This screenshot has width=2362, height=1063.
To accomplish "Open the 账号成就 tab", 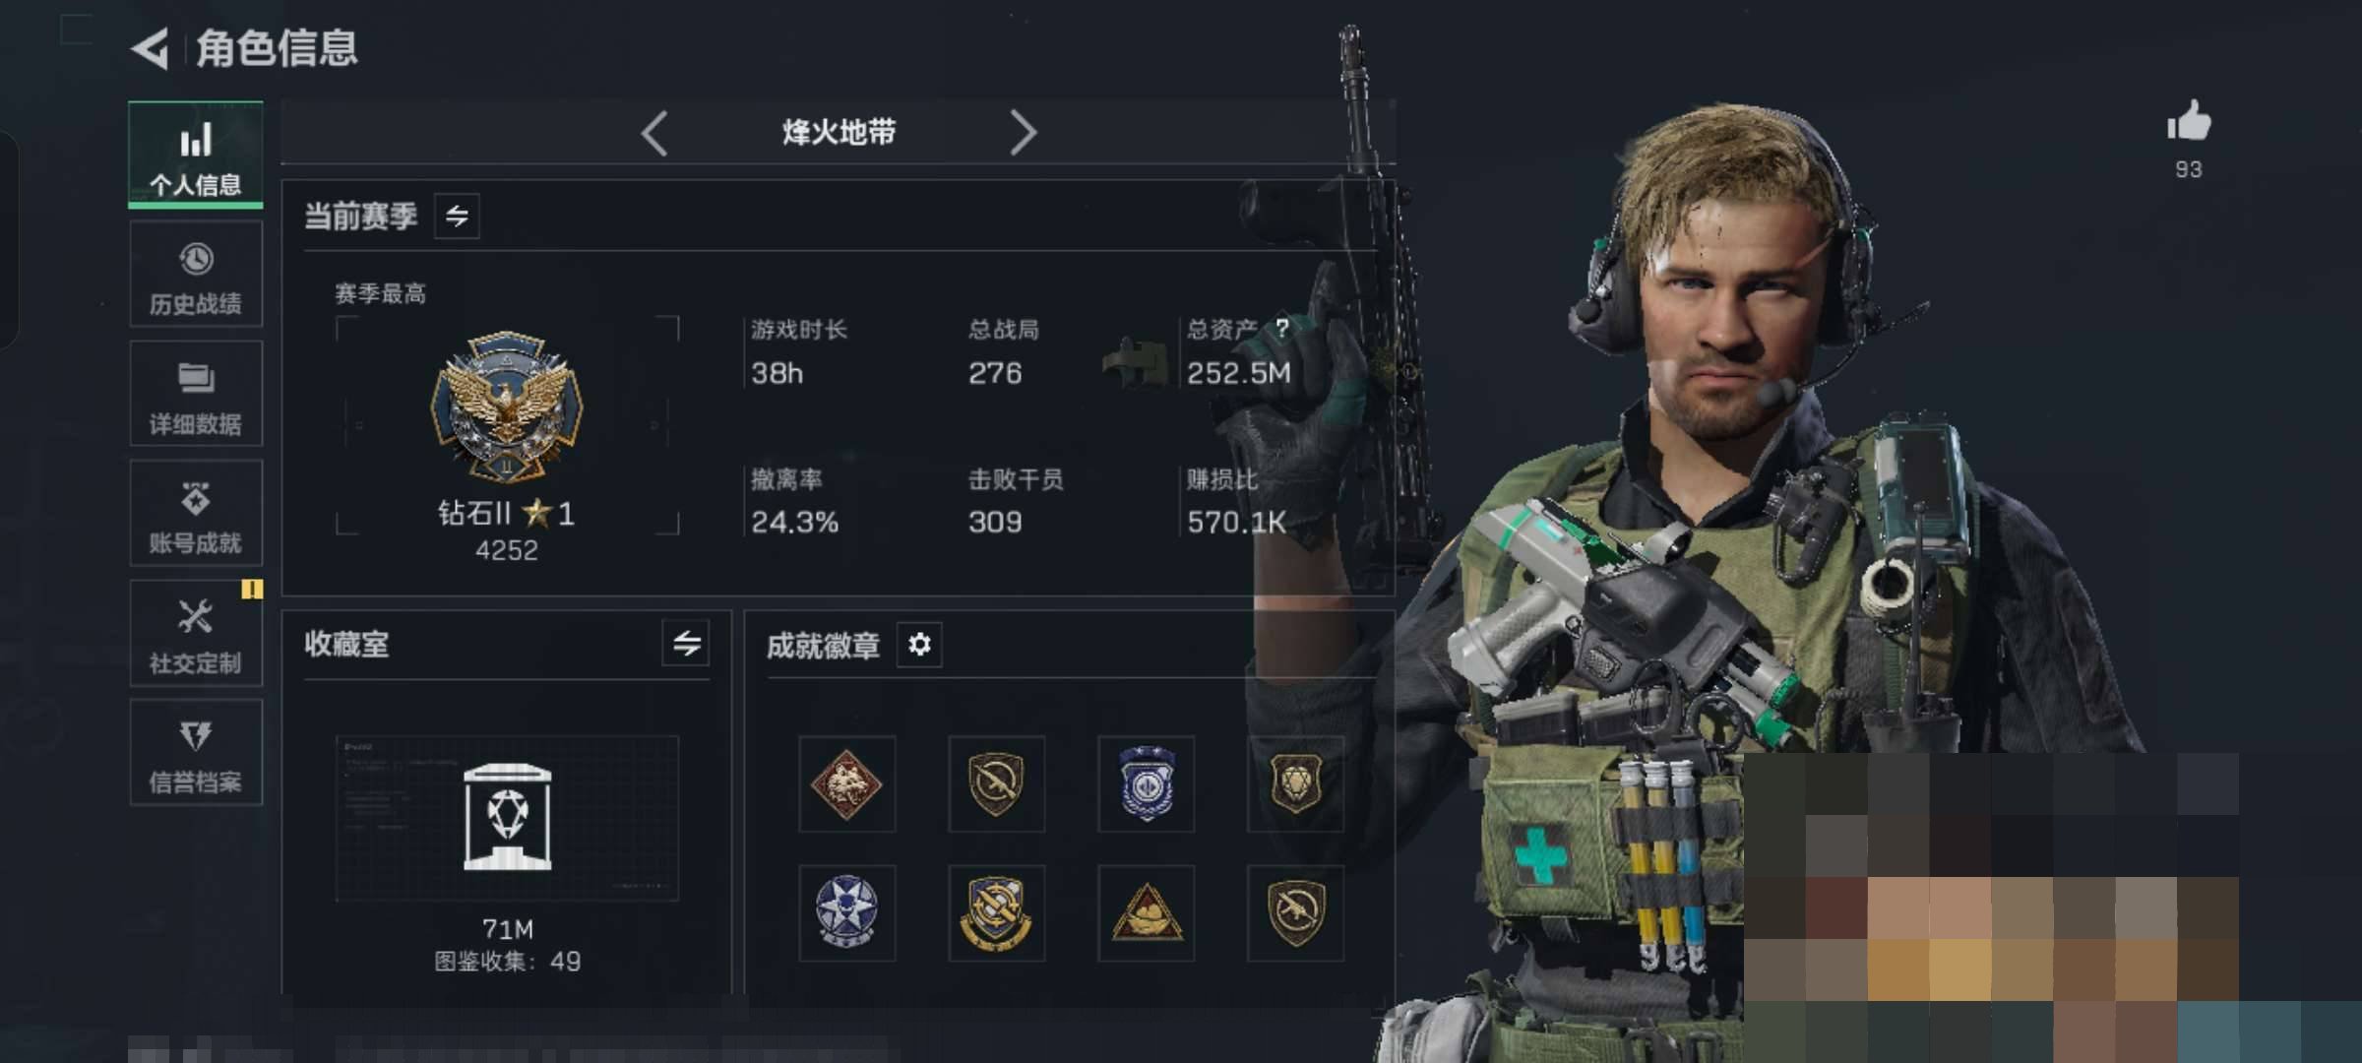I will click(x=196, y=513).
